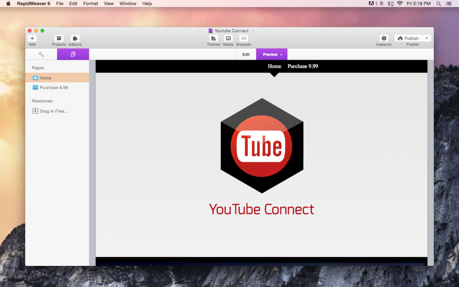Open the Media browser icon
Screen dimensions: 459x287
tap(228, 39)
